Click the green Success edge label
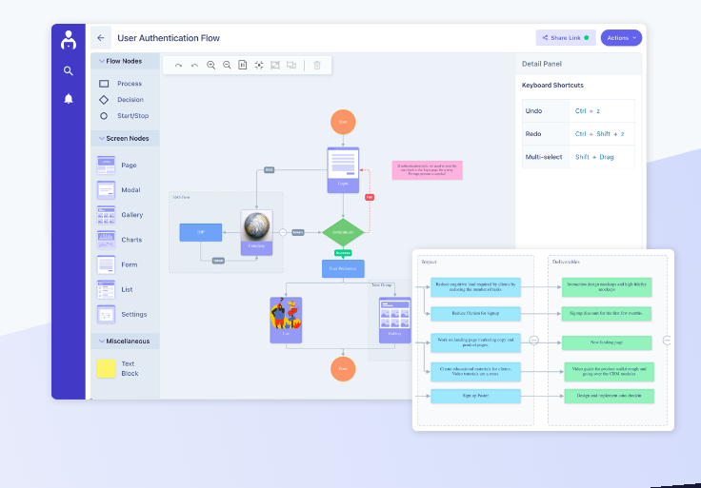The height and width of the screenshot is (488, 701). click(x=343, y=253)
